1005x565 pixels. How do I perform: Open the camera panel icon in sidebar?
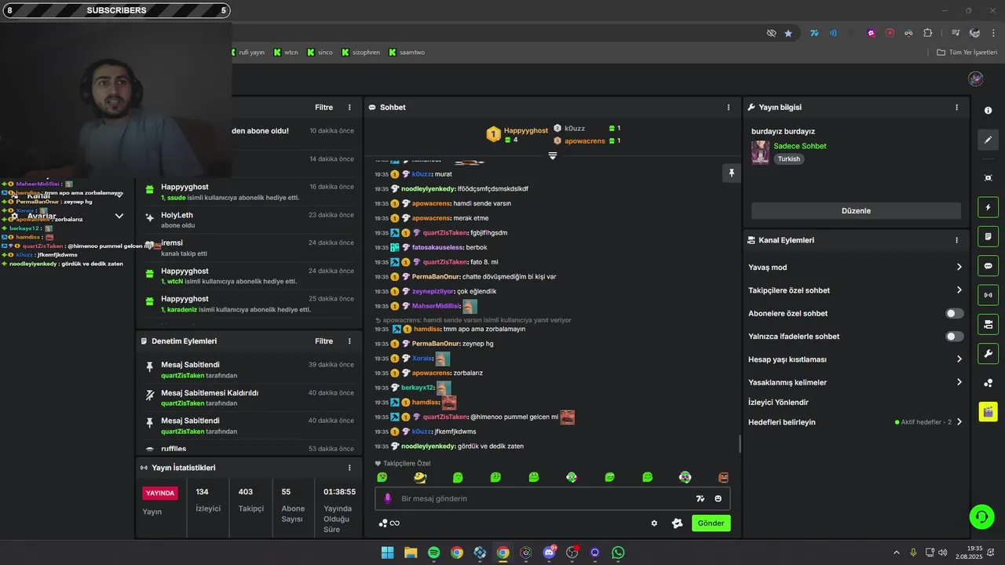pos(988,324)
